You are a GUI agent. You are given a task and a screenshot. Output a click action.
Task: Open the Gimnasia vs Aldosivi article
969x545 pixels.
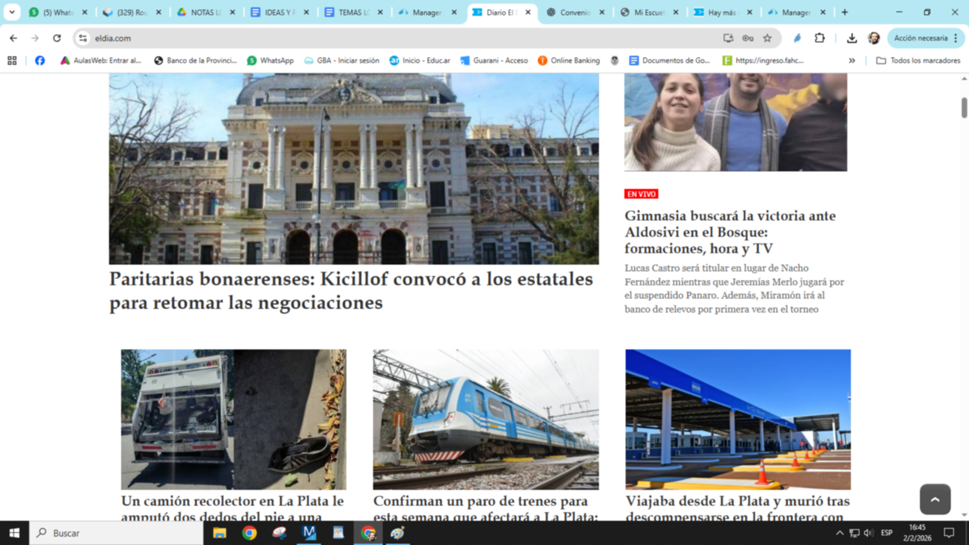730,232
